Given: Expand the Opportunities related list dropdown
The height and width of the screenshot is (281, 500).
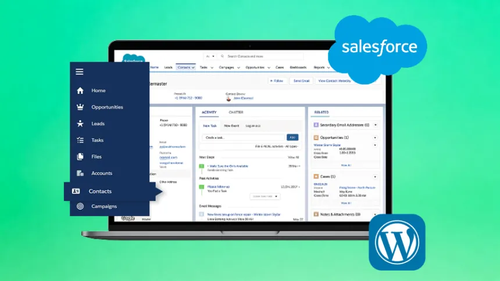Looking at the screenshot, I should click(375, 138).
